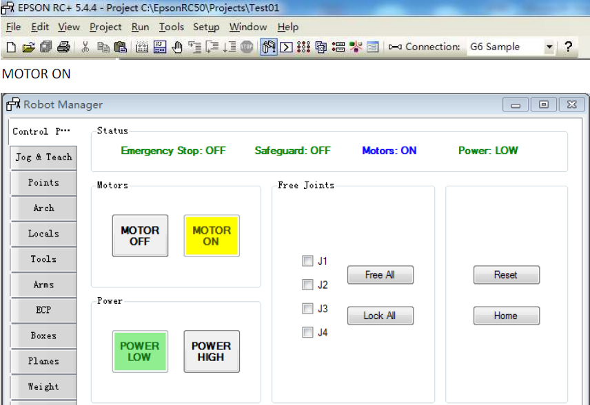The width and height of the screenshot is (590, 405).
Task: Switch to the Tools side tab
Action: tap(43, 259)
